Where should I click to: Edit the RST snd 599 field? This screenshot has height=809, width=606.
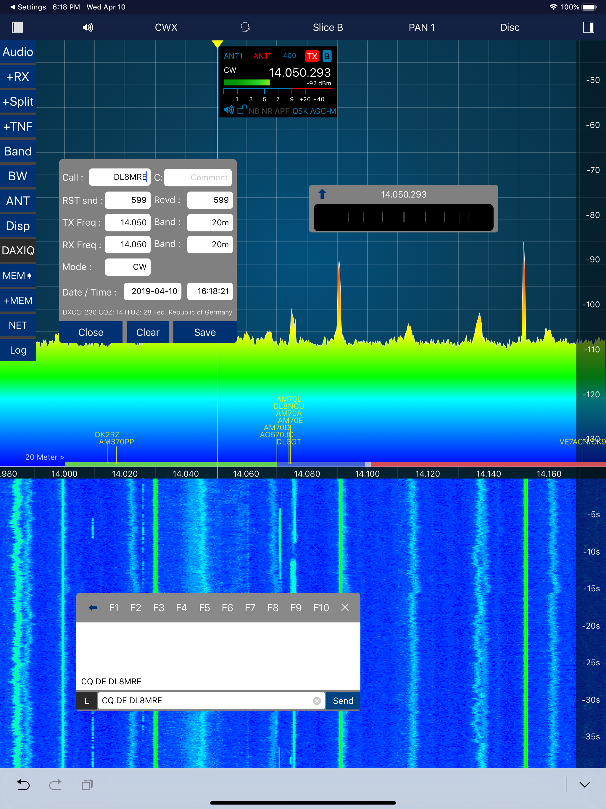pyautogui.click(x=128, y=200)
